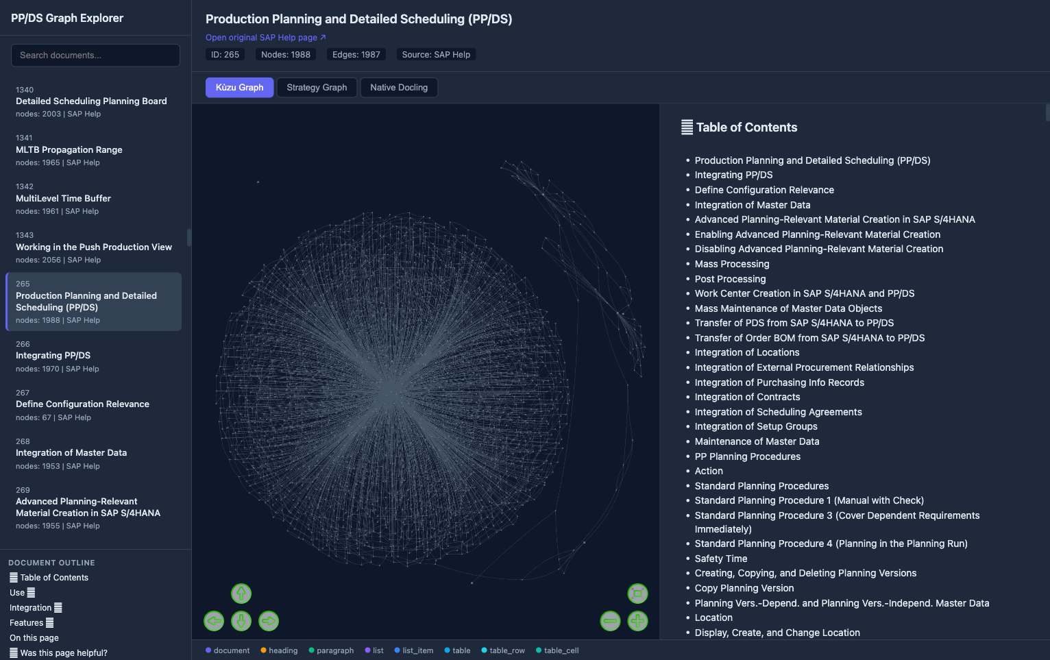Switch to Native Docling tab
1050x660 pixels.
pyautogui.click(x=399, y=88)
